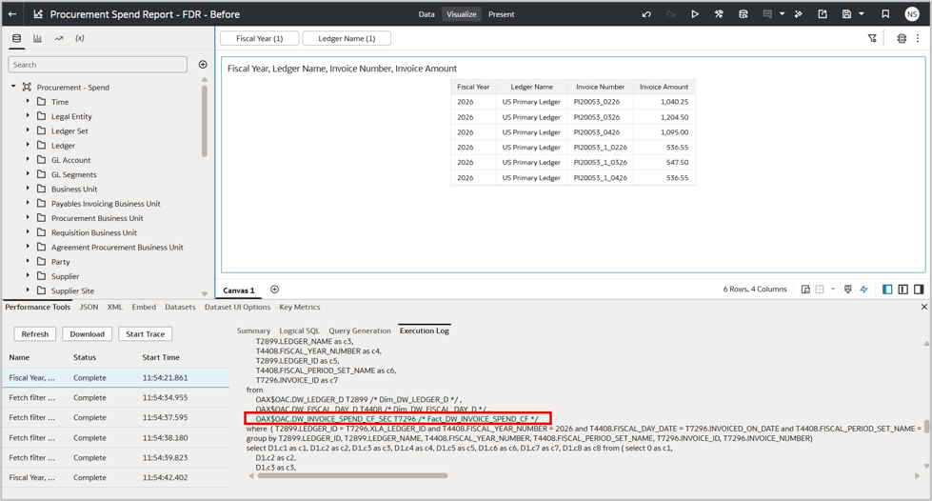Open the XML tab

point(115,307)
